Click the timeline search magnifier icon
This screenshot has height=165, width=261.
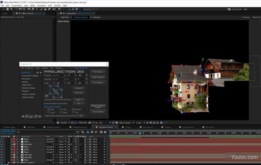click(x=18, y=132)
